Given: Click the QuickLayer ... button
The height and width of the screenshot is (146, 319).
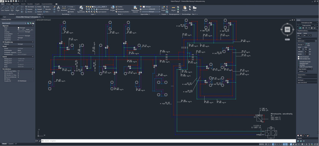Looking at the screenshot, I should pos(307,80).
